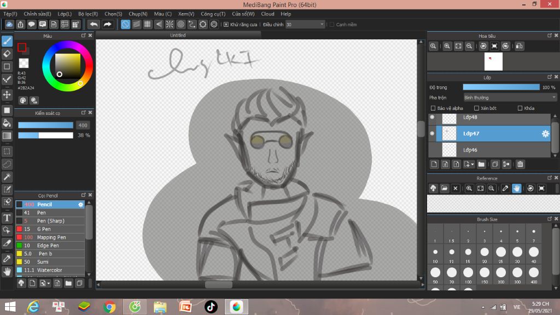The image size is (560, 315).
Task: Open the Điều chỉnh correction dropdown
Action: point(305,25)
